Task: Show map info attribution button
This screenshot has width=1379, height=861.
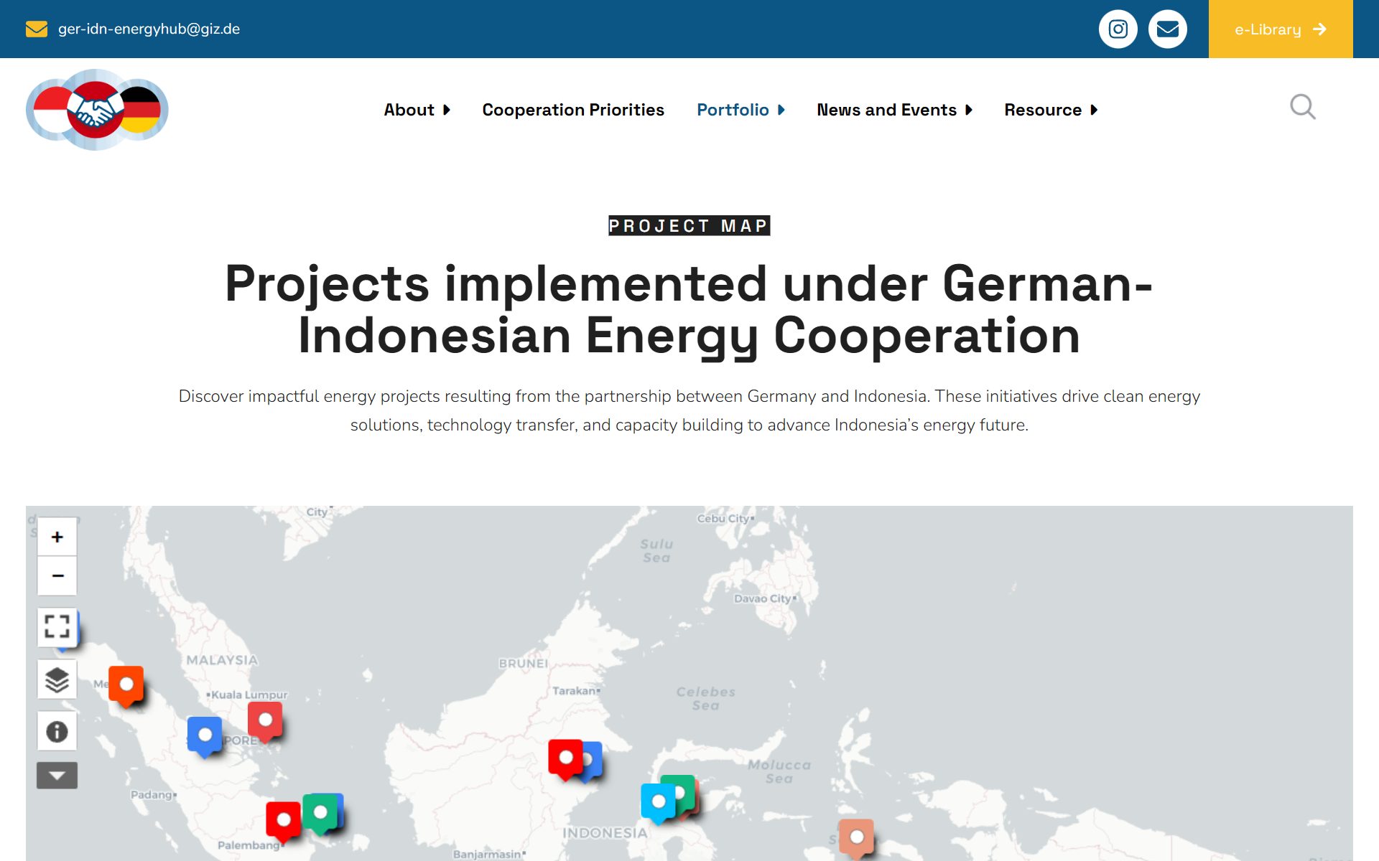Action: (x=57, y=732)
